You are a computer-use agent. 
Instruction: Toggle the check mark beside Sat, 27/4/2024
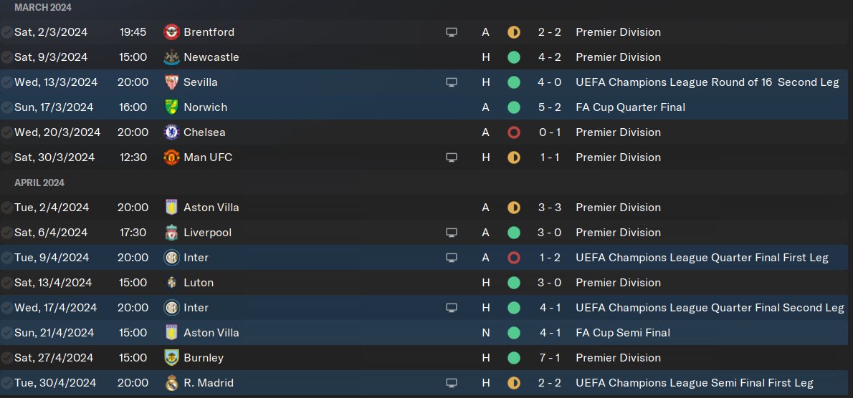6,358
